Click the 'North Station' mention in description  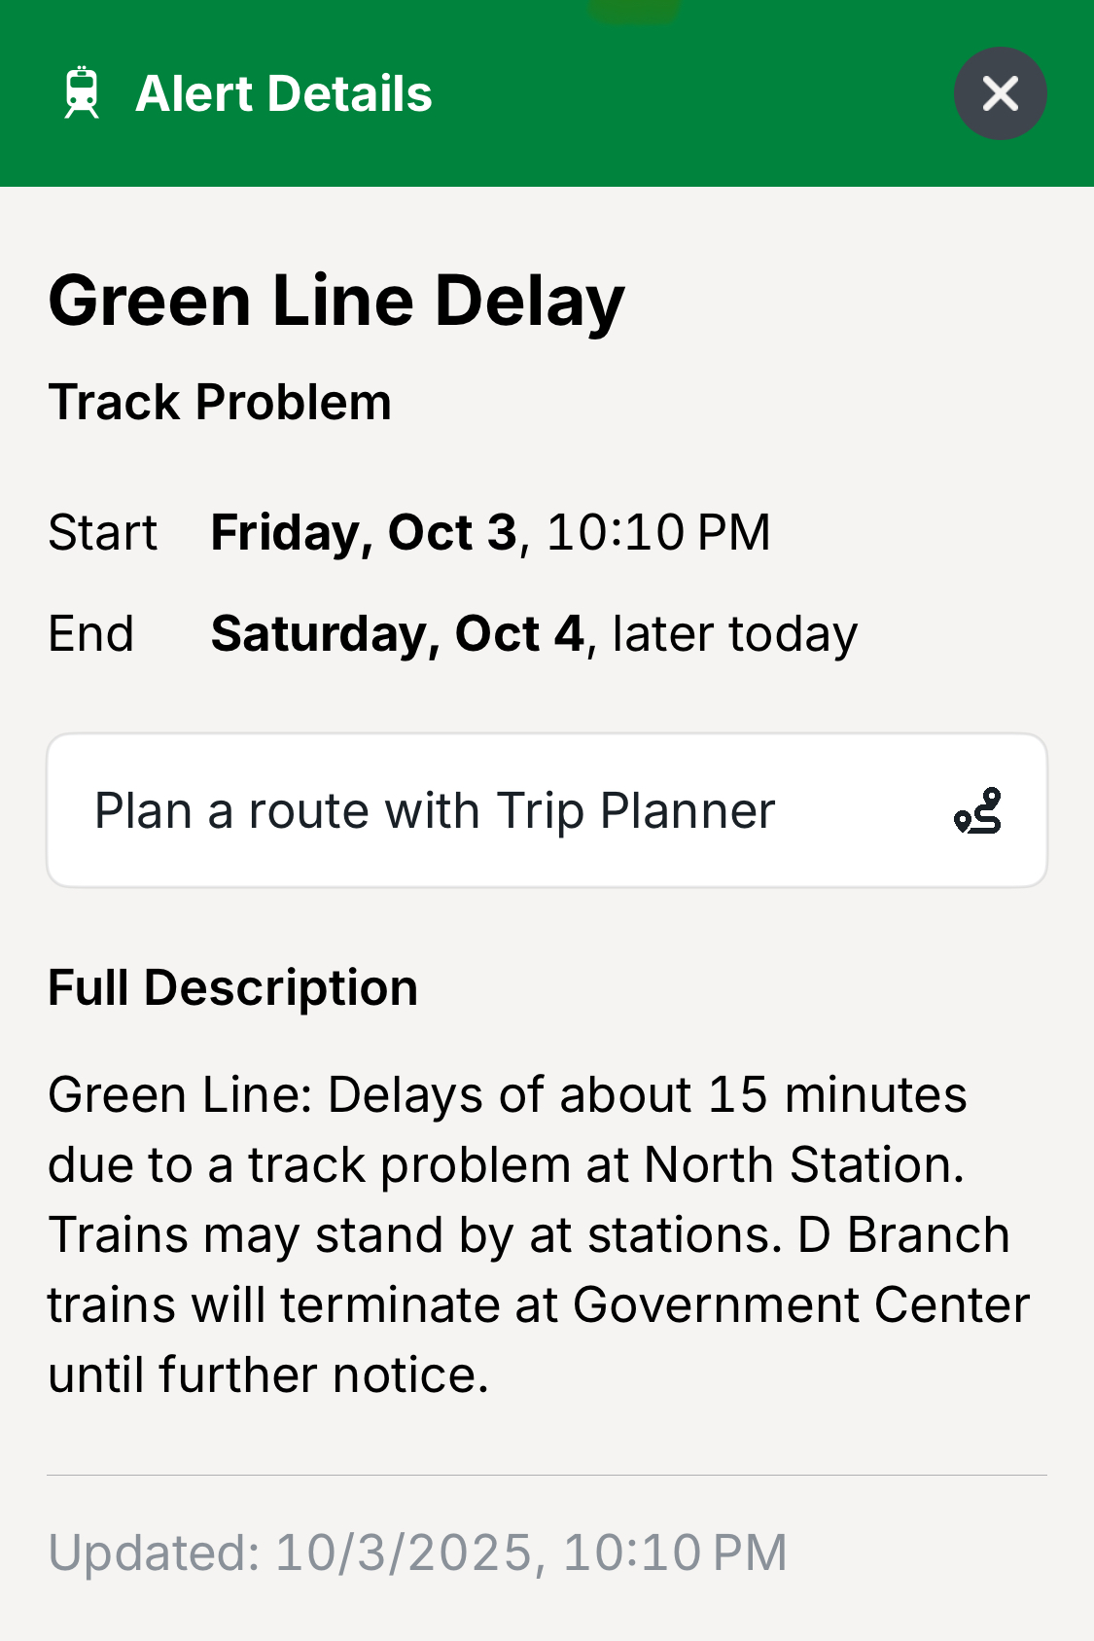click(801, 1165)
